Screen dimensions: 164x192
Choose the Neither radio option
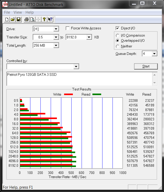(118, 46)
